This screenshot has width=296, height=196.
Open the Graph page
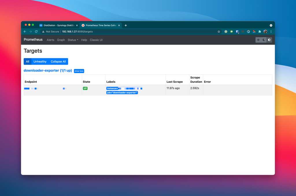coord(61,40)
